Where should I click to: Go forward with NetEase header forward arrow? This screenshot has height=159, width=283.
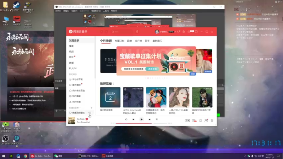pyautogui.click(x=107, y=32)
